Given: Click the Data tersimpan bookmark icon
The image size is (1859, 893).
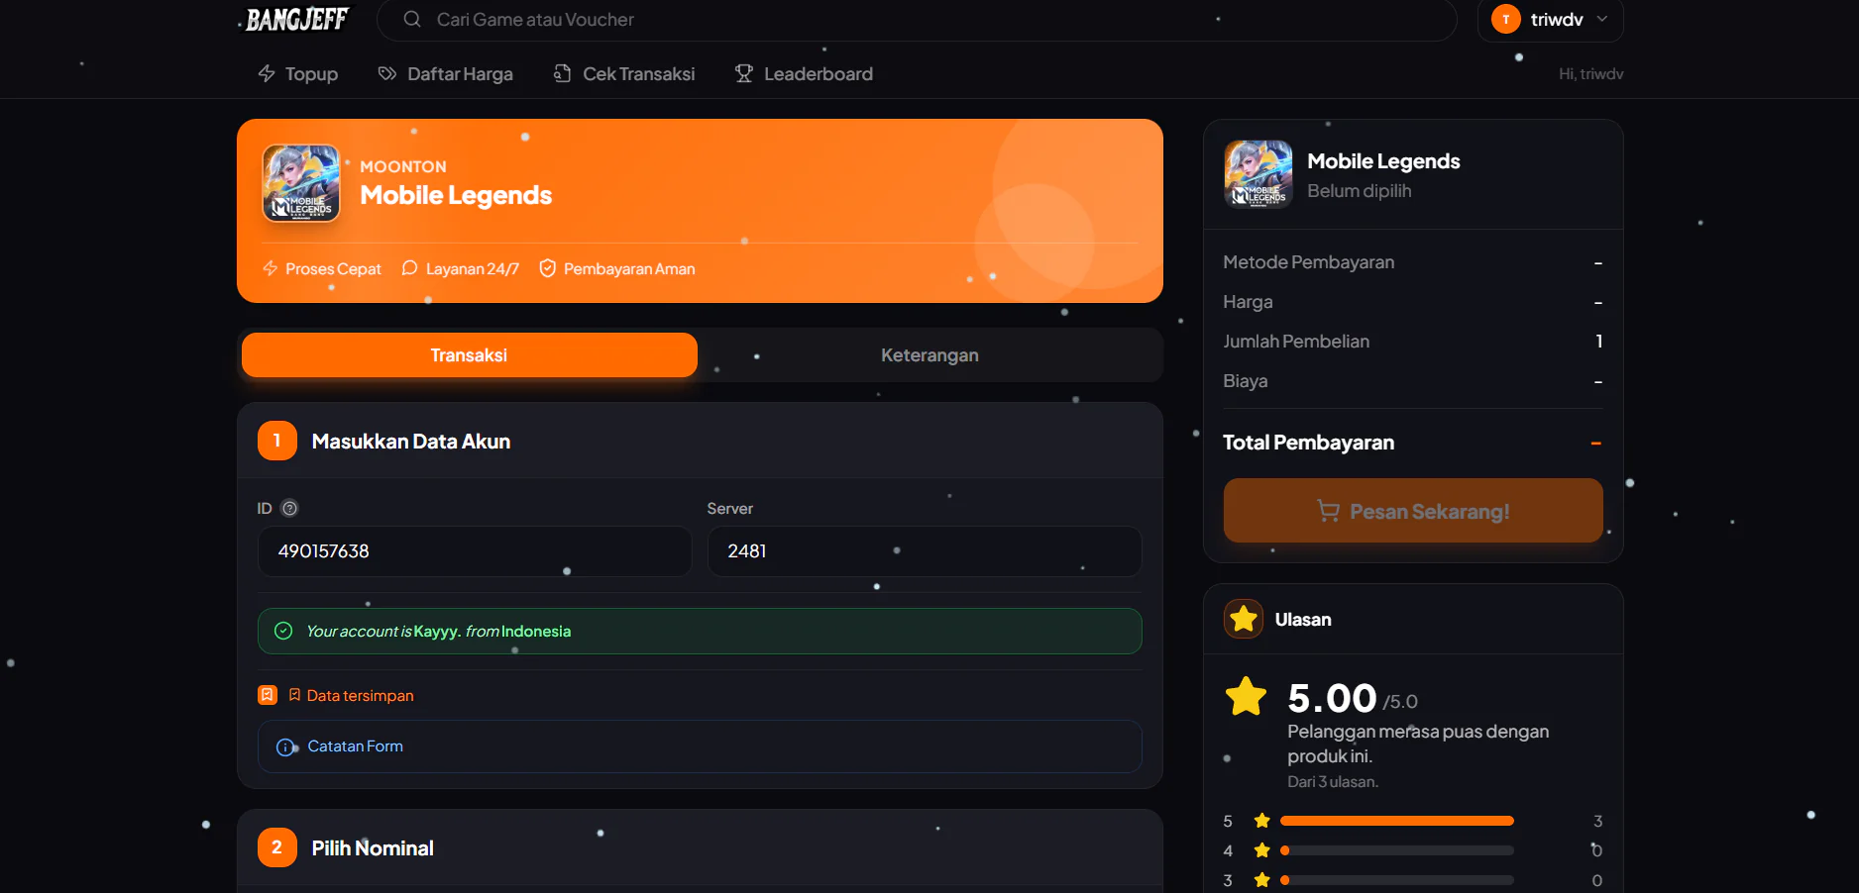Looking at the screenshot, I should click(294, 695).
